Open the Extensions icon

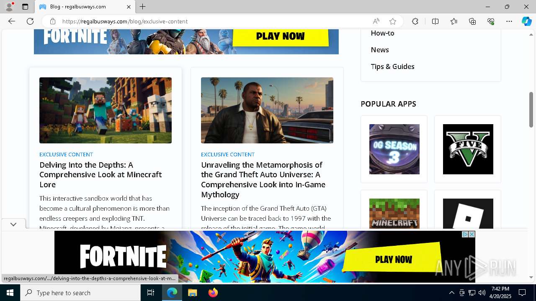click(x=415, y=21)
